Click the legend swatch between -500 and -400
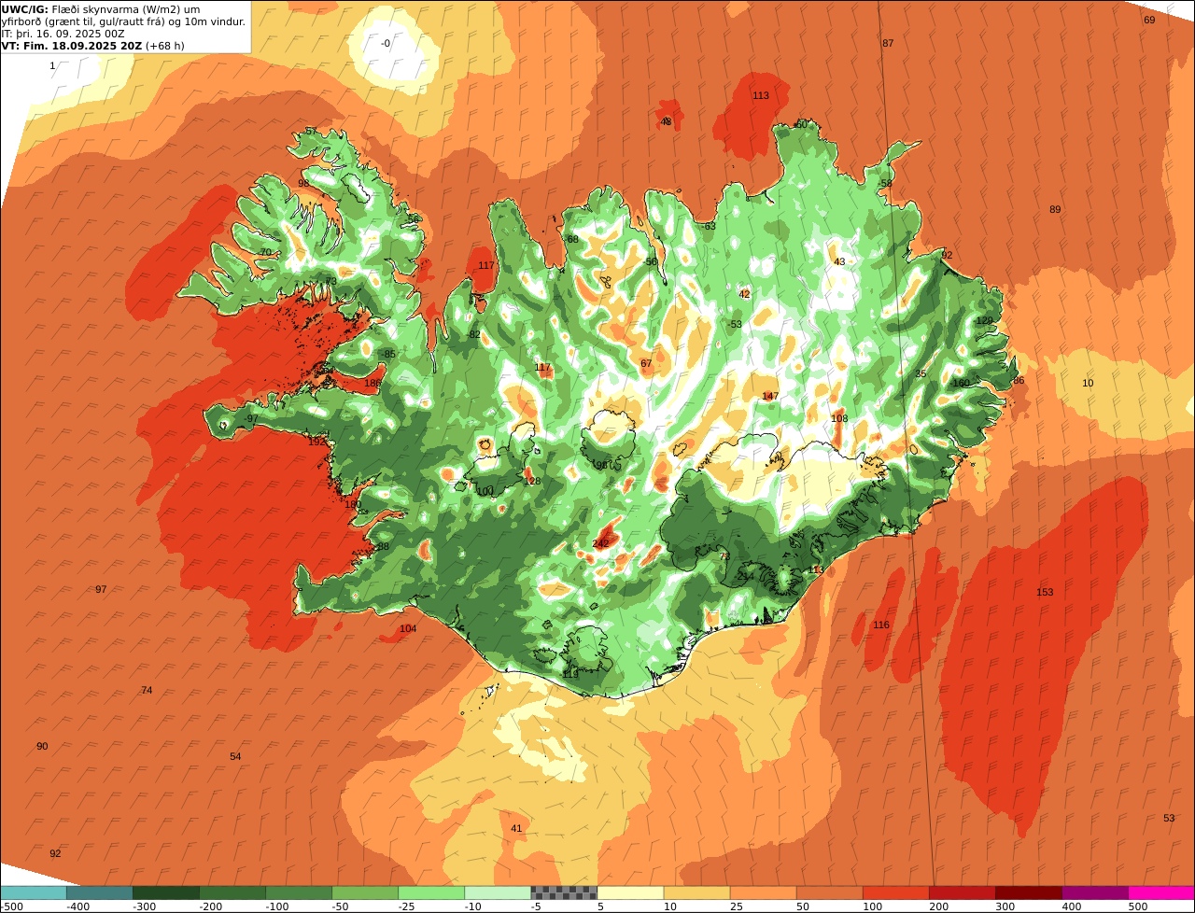 point(33,892)
